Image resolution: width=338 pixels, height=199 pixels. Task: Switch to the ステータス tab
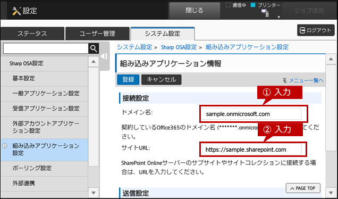tap(32, 34)
